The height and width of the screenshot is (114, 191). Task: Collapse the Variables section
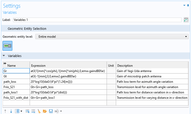tap(4, 56)
